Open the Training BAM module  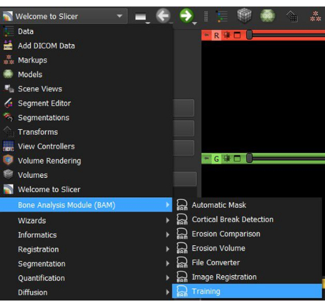247,291
